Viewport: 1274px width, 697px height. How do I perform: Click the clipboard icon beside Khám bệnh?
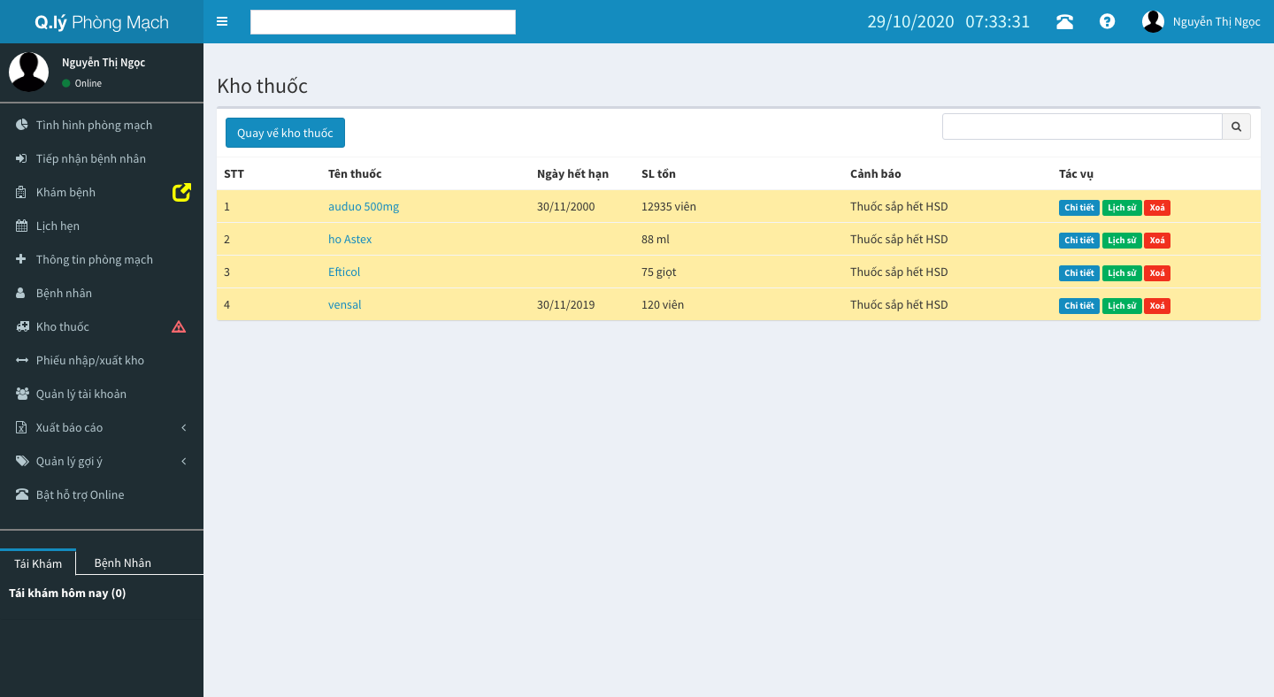click(22, 192)
